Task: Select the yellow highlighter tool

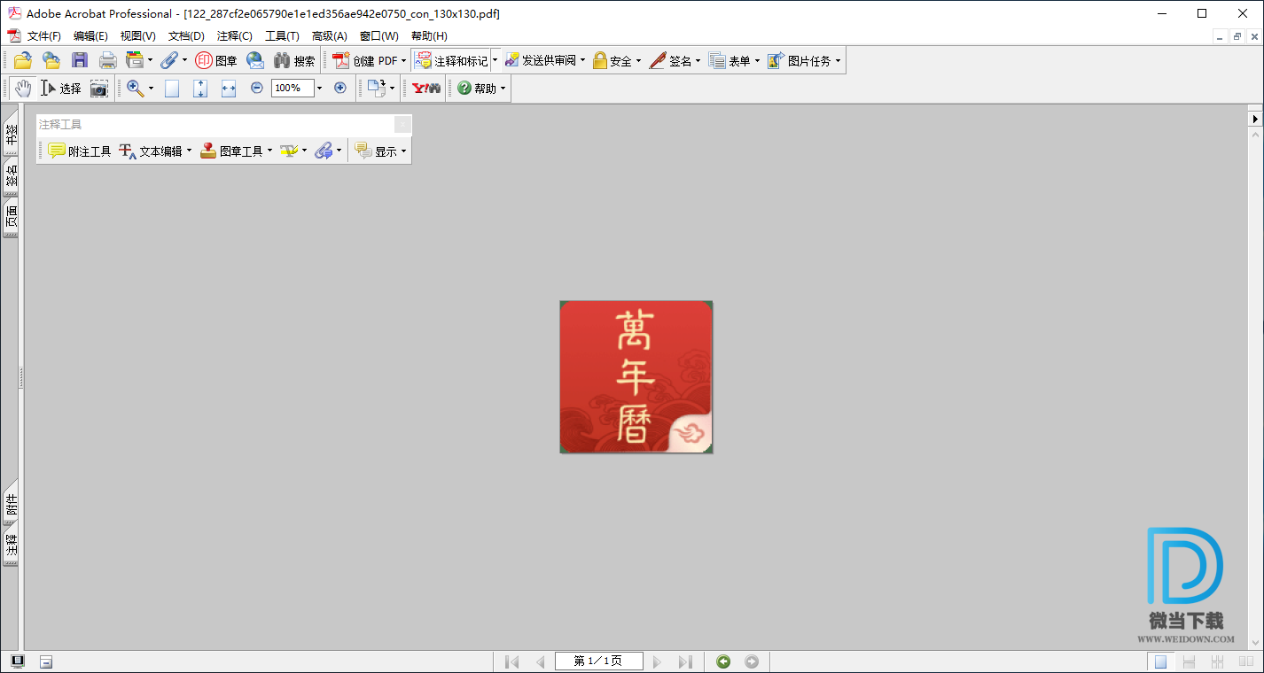Action: tap(289, 151)
